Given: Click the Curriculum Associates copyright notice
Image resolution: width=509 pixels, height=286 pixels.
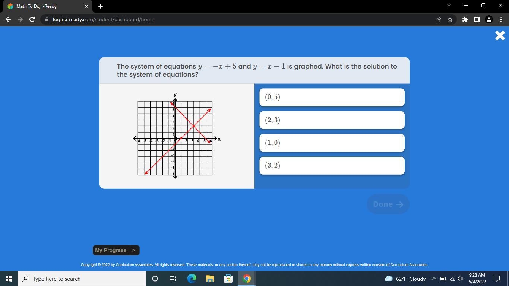Looking at the screenshot, I should (255, 265).
